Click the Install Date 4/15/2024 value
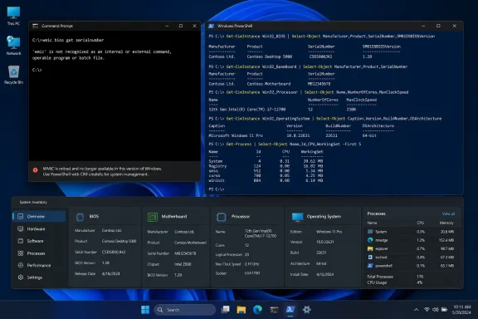478x319 pixels. click(x=324, y=274)
